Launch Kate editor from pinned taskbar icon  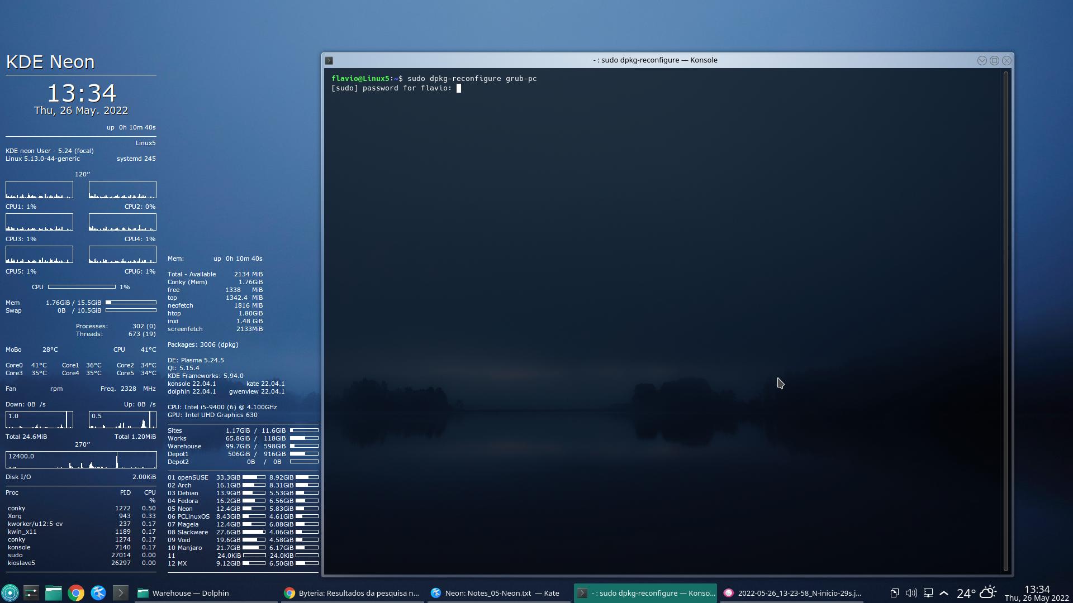pos(98,593)
